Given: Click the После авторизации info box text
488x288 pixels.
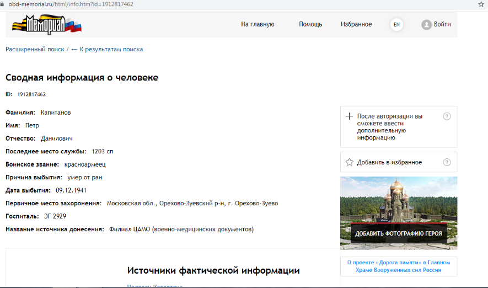Looking at the screenshot, I should [x=390, y=127].
